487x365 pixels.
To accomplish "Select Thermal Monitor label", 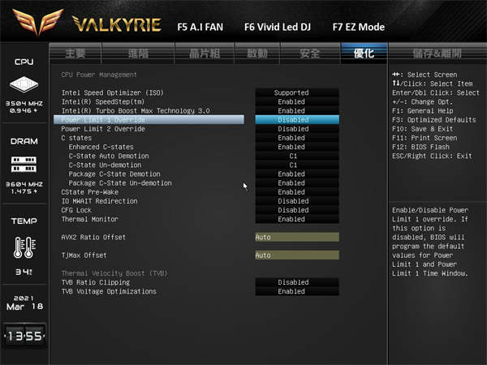I will tap(90, 219).
